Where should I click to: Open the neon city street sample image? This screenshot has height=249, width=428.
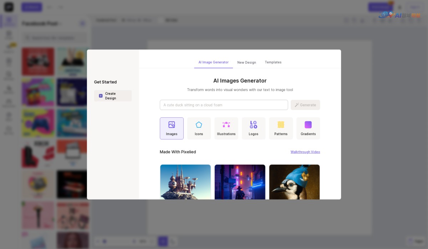click(240, 182)
